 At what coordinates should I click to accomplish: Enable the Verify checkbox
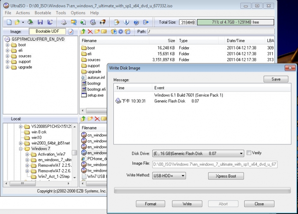[249, 153]
